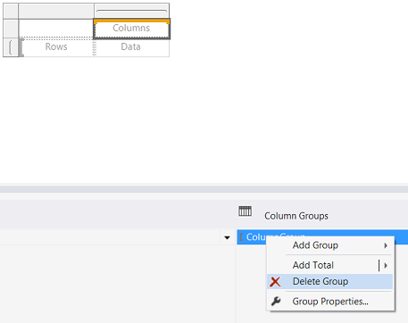Select the Data cell in the matrix

coord(131,47)
